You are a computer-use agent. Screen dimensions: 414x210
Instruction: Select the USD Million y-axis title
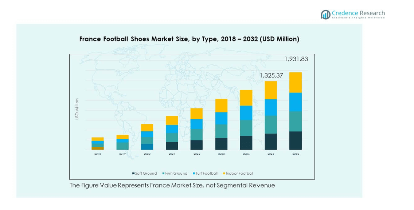point(77,109)
